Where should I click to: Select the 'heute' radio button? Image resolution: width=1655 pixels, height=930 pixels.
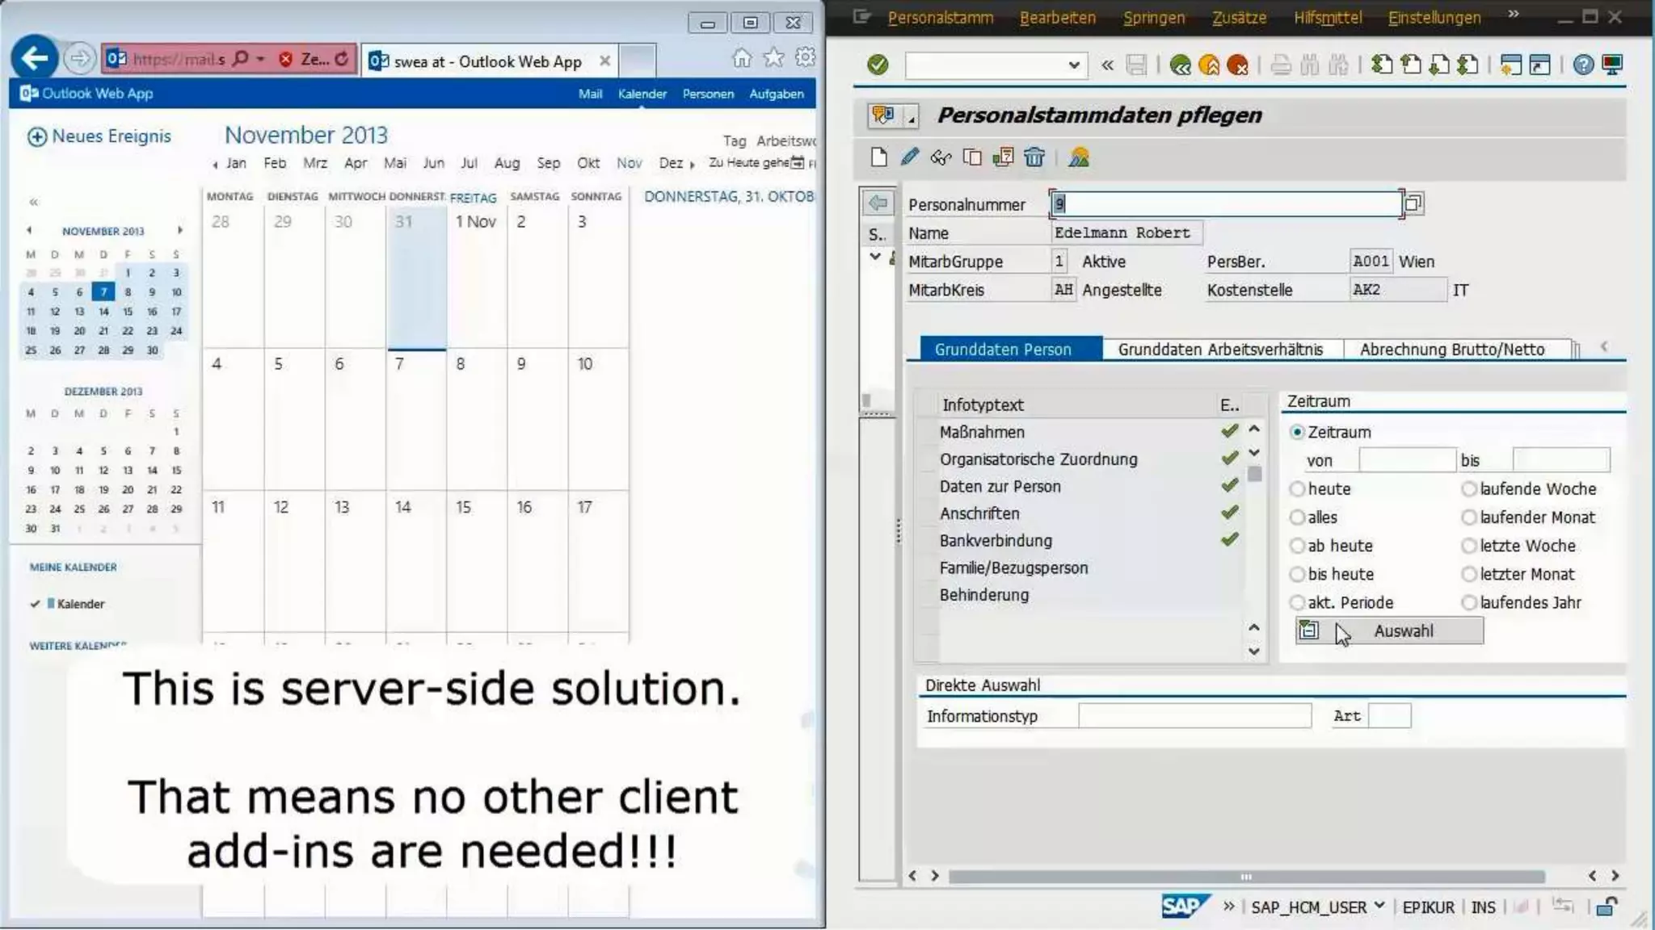coord(1298,489)
